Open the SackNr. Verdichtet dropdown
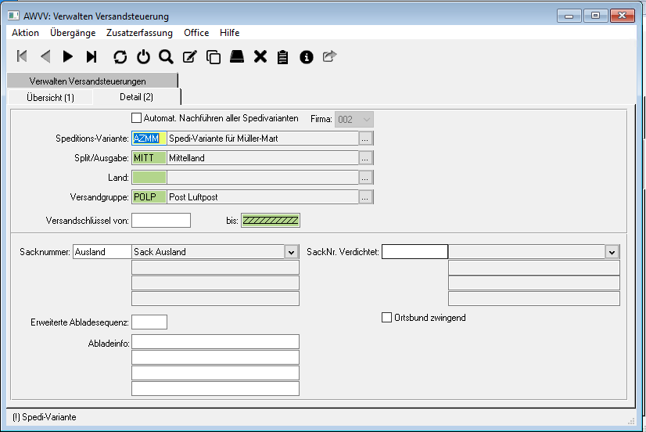 (612, 252)
